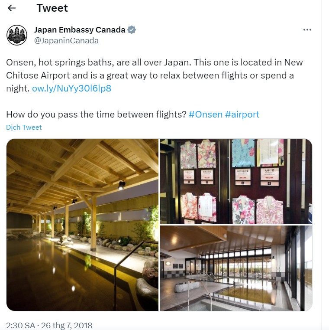Click the Tweet header title
The width and height of the screenshot is (329, 330).
coord(52,8)
